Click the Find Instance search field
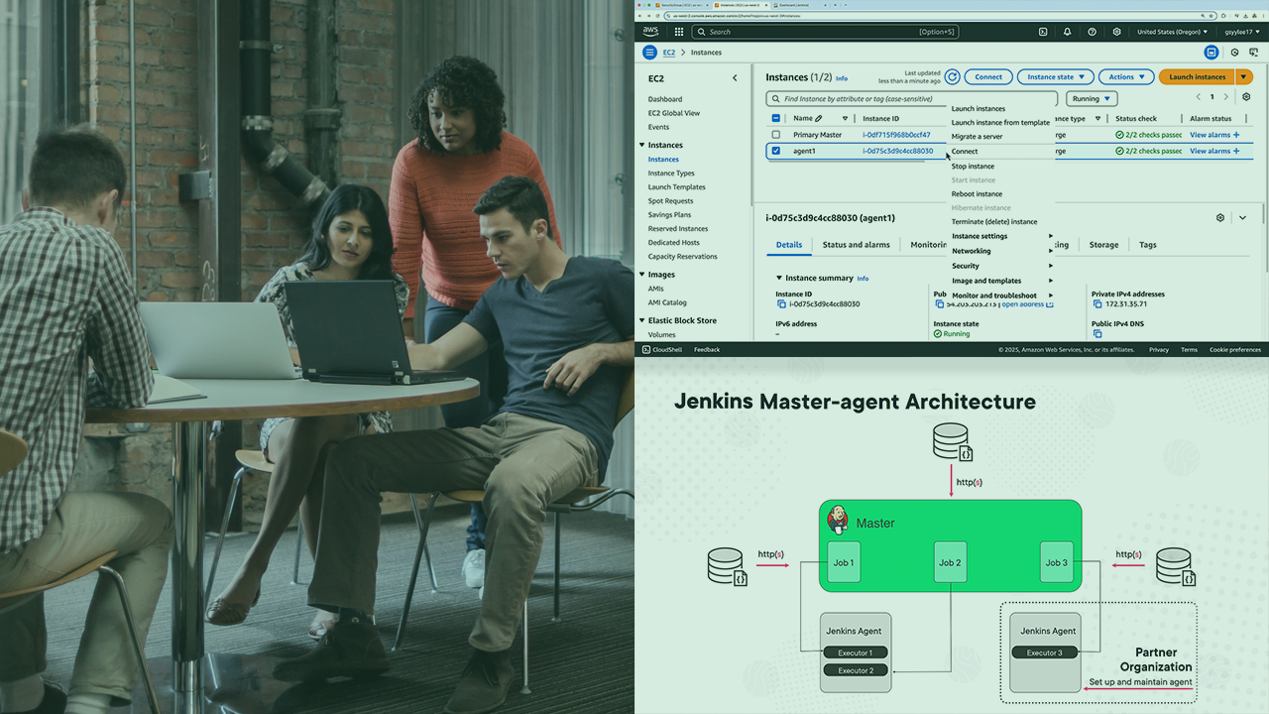Viewport: 1269px width, 714px height. pyautogui.click(x=912, y=99)
